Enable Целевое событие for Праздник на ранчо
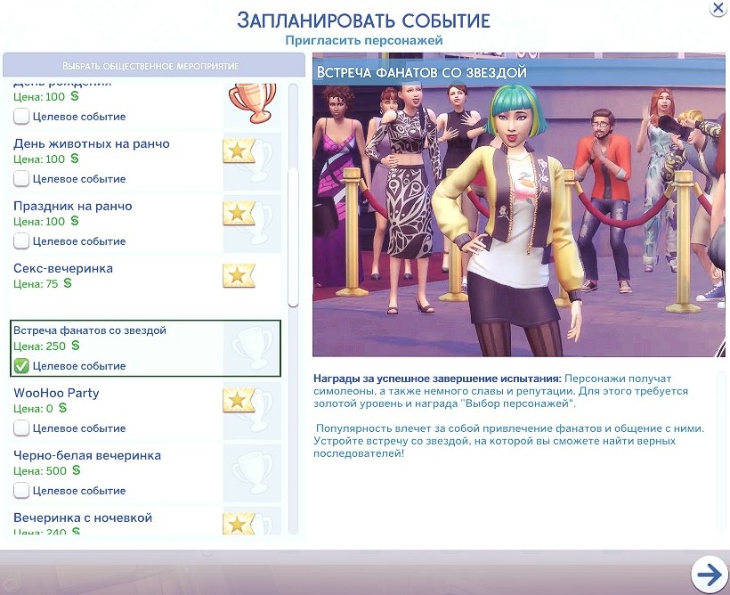 [21, 241]
